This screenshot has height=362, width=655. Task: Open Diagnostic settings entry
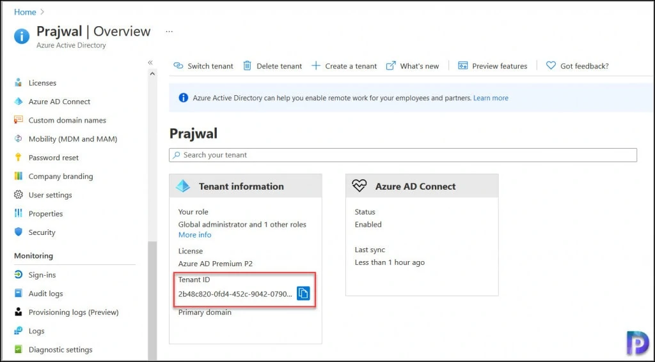click(61, 350)
